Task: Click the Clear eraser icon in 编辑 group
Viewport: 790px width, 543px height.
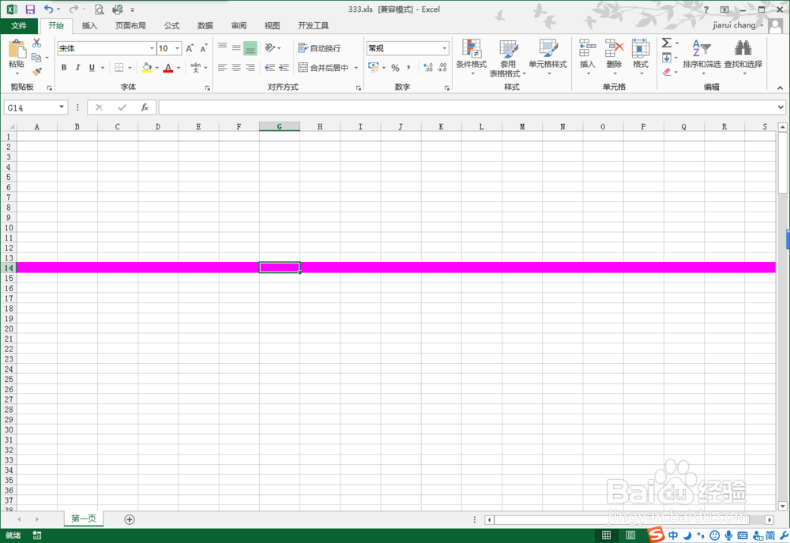Action: pyautogui.click(x=667, y=72)
